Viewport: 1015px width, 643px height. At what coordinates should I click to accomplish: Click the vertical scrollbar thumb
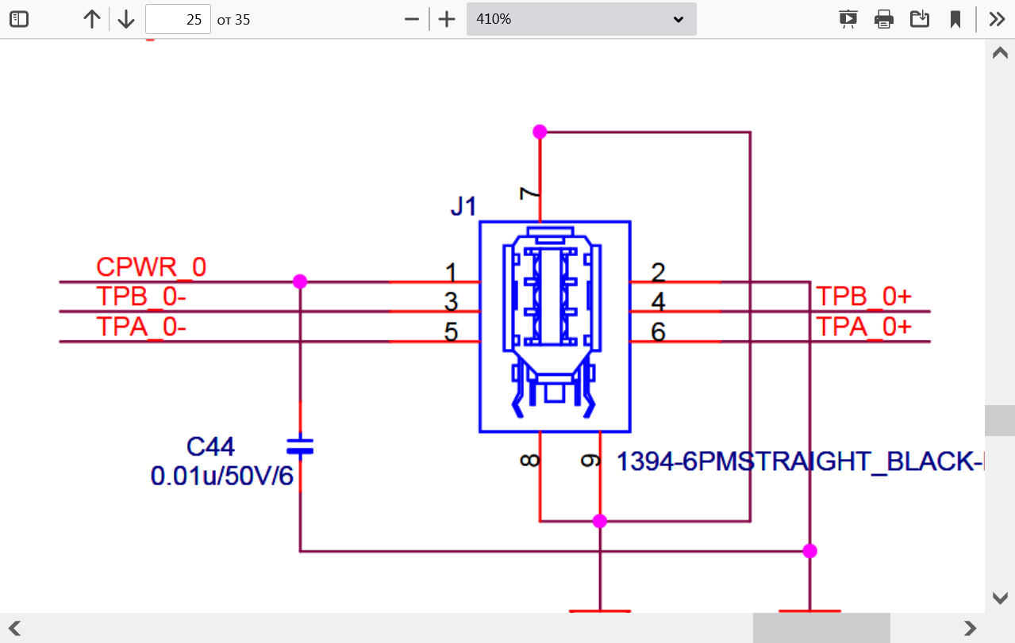1000,420
